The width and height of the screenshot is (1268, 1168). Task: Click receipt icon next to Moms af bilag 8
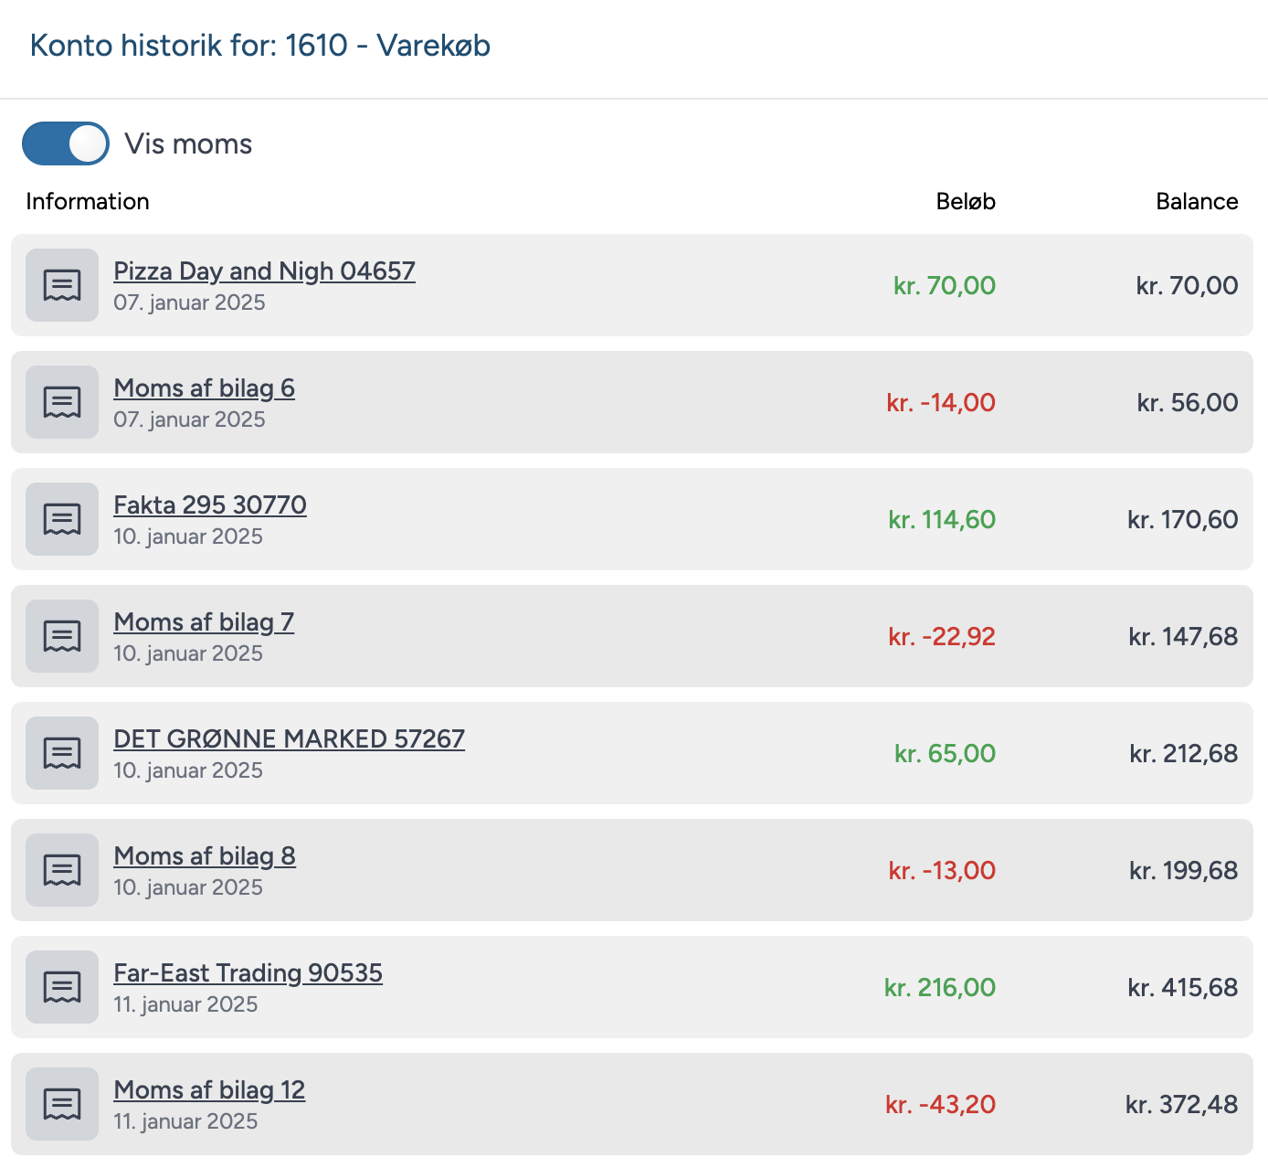tap(62, 870)
